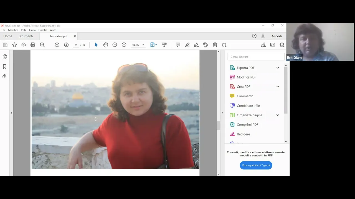Add a comment note icon

coord(178,45)
